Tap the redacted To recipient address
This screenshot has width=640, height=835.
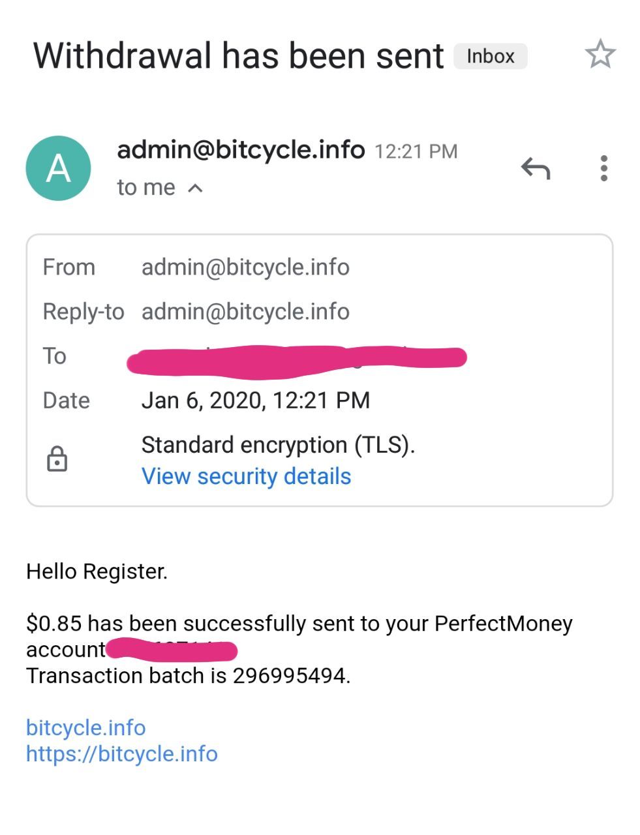297,358
